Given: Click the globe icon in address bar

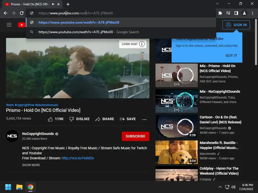Looking at the screenshot, I should (x=32, y=13).
